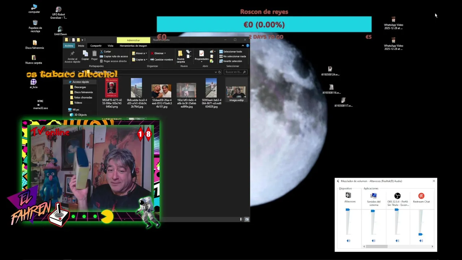The width and height of the screenshot is (462, 260).
Task: Click 'Invertir selección' in ribbon
Action: [x=231, y=61]
